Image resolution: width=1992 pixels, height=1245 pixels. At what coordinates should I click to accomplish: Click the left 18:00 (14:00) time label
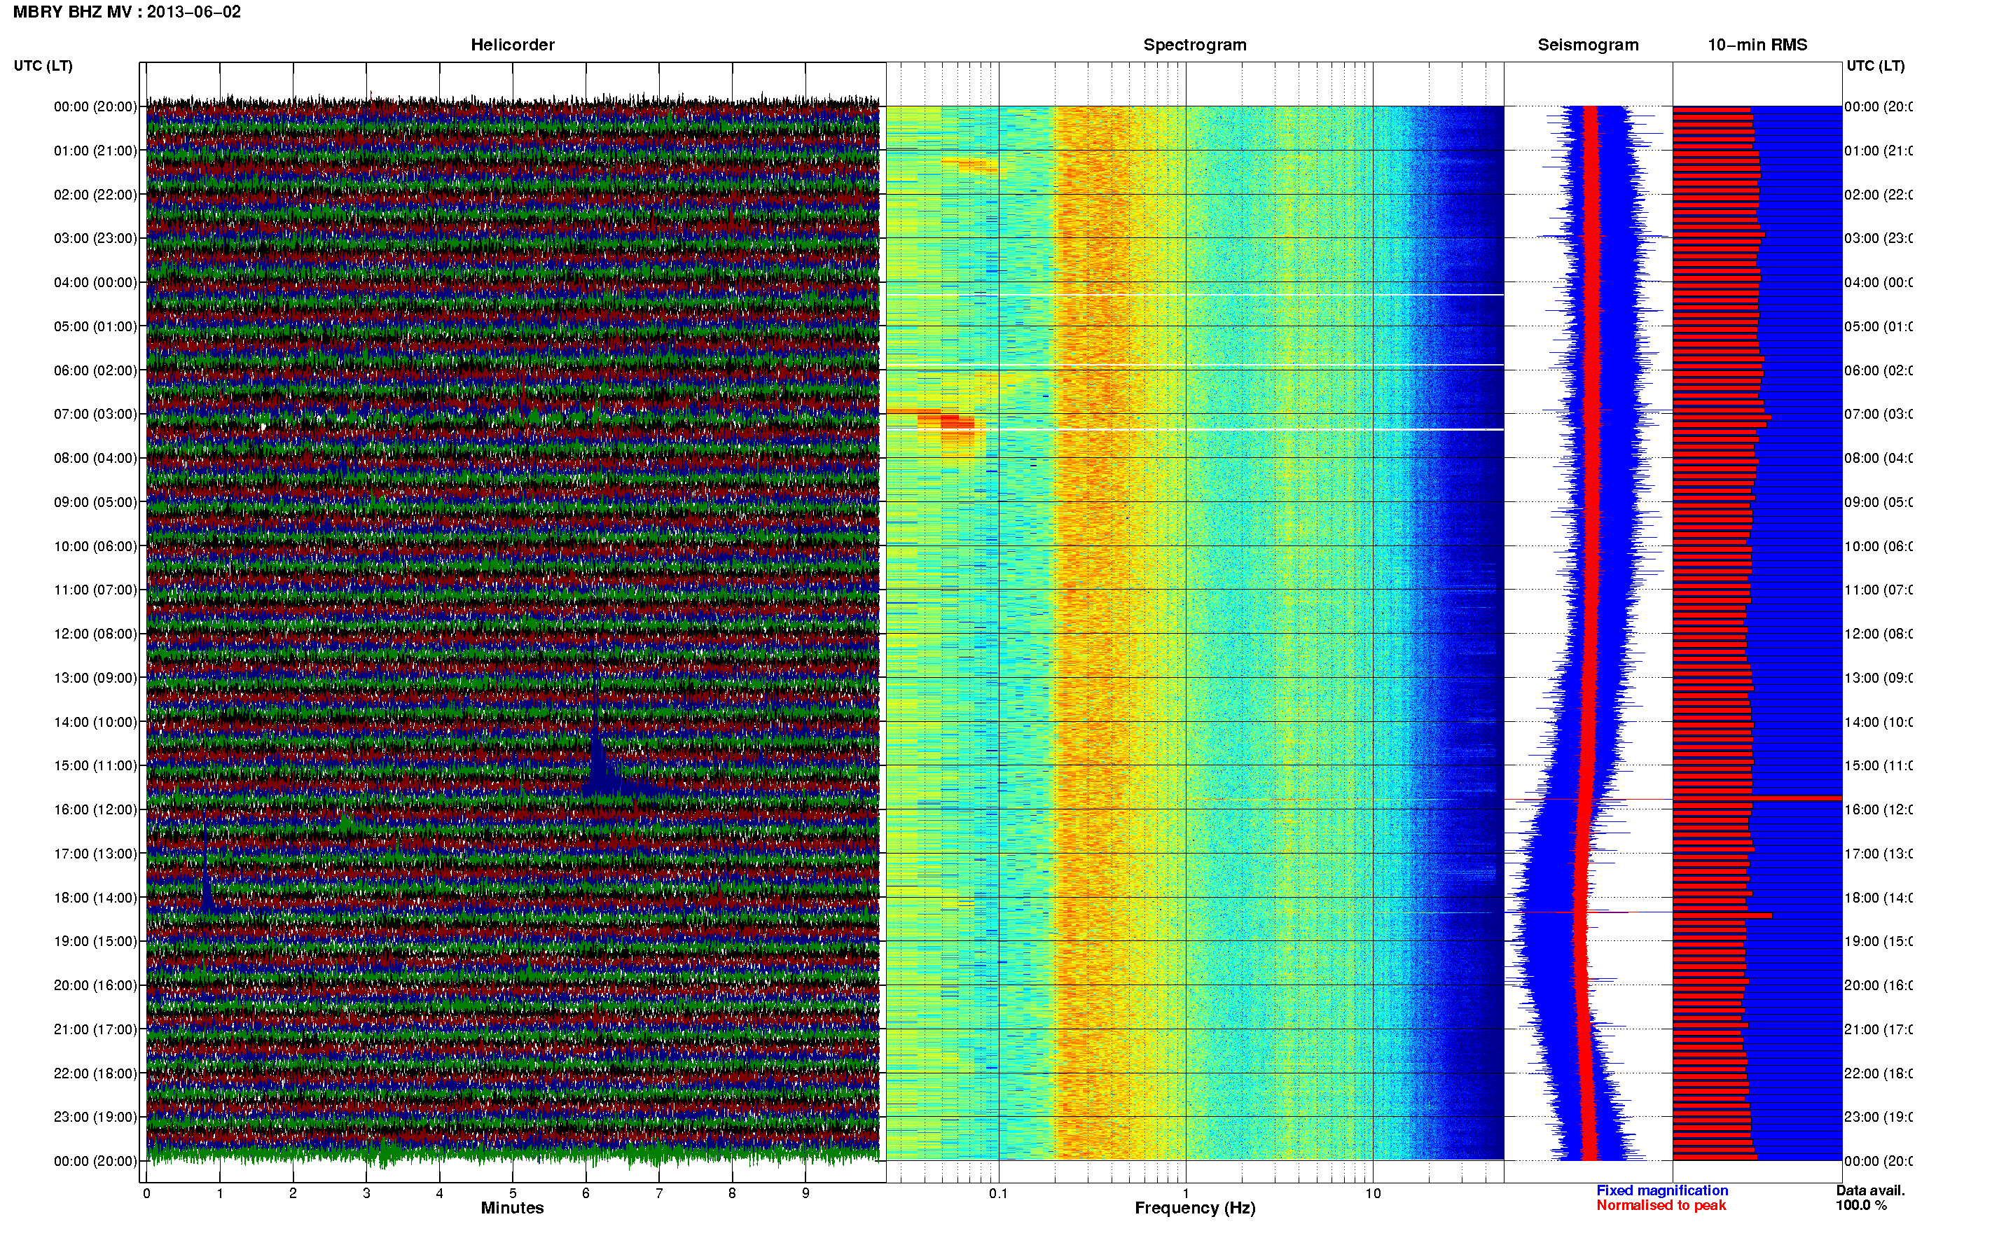click(x=95, y=898)
